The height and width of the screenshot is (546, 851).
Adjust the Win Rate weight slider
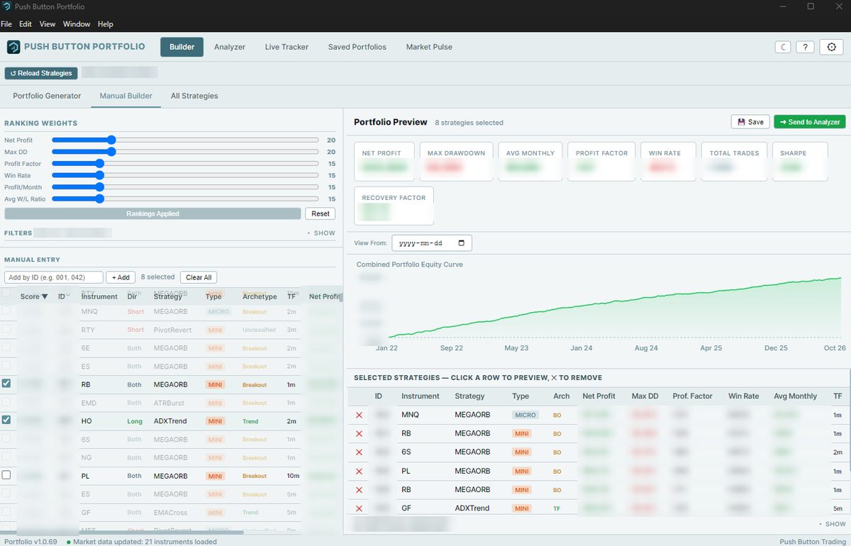pyautogui.click(x=185, y=175)
